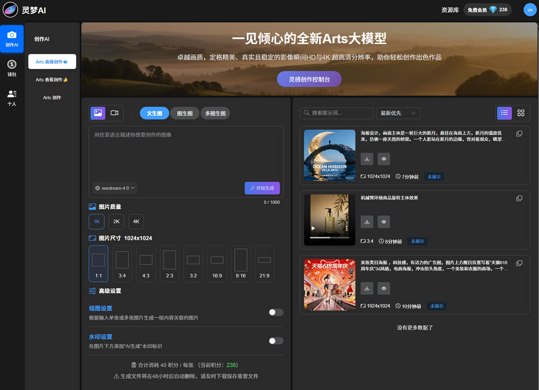Switch to video generation mode icon
Image resolution: width=539 pixels, height=390 pixels.
tap(115, 113)
